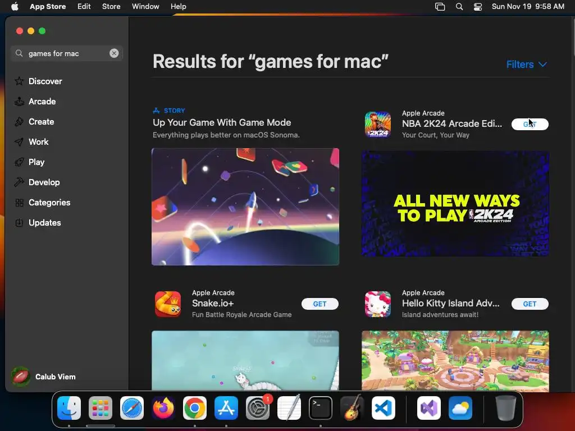Open System Settings from the Dock
The height and width of the screenshot is (431, 575).
pyautogui.click(x=258, y=408)
